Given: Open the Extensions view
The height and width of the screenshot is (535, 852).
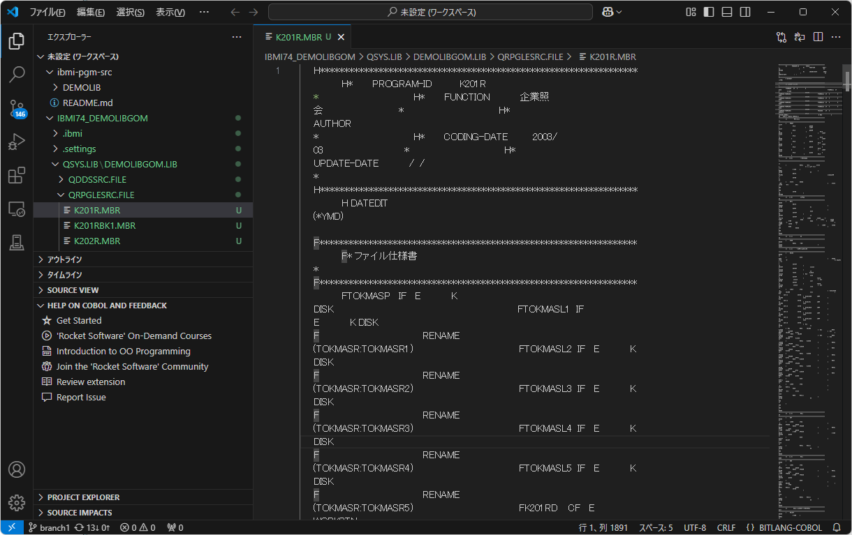Looking at the screenshot, I should [17, 176].
